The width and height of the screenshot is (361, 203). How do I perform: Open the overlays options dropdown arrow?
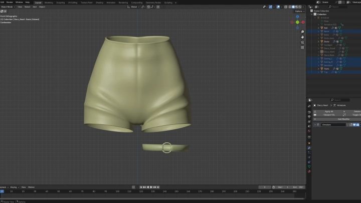pos(281,7)
